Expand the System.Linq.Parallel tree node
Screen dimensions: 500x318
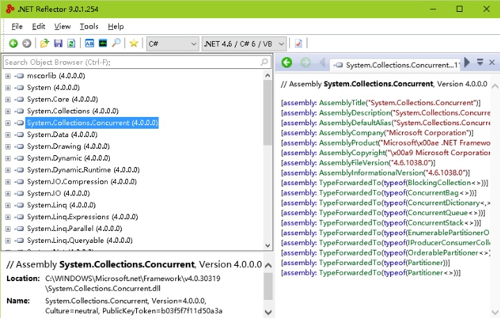[x=8, y=228]
